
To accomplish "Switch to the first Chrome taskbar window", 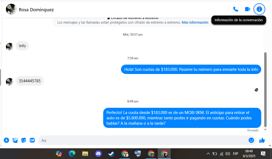I will [x=125, y=154].
